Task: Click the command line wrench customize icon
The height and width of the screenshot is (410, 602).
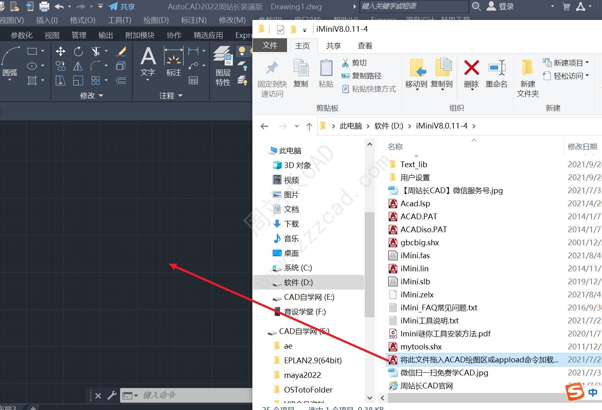Action: 112,395
